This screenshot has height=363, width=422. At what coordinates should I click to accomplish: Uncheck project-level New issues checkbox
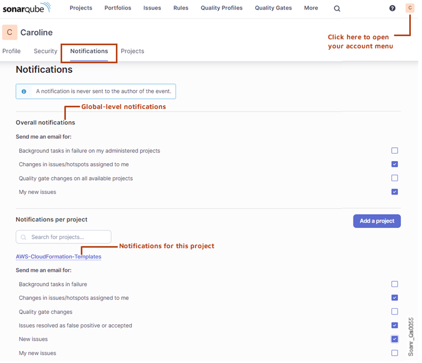click(394, 339)
